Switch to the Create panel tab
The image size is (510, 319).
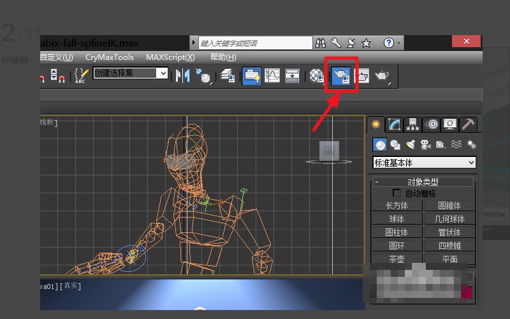pyautogui.click(x=375, y=124)
